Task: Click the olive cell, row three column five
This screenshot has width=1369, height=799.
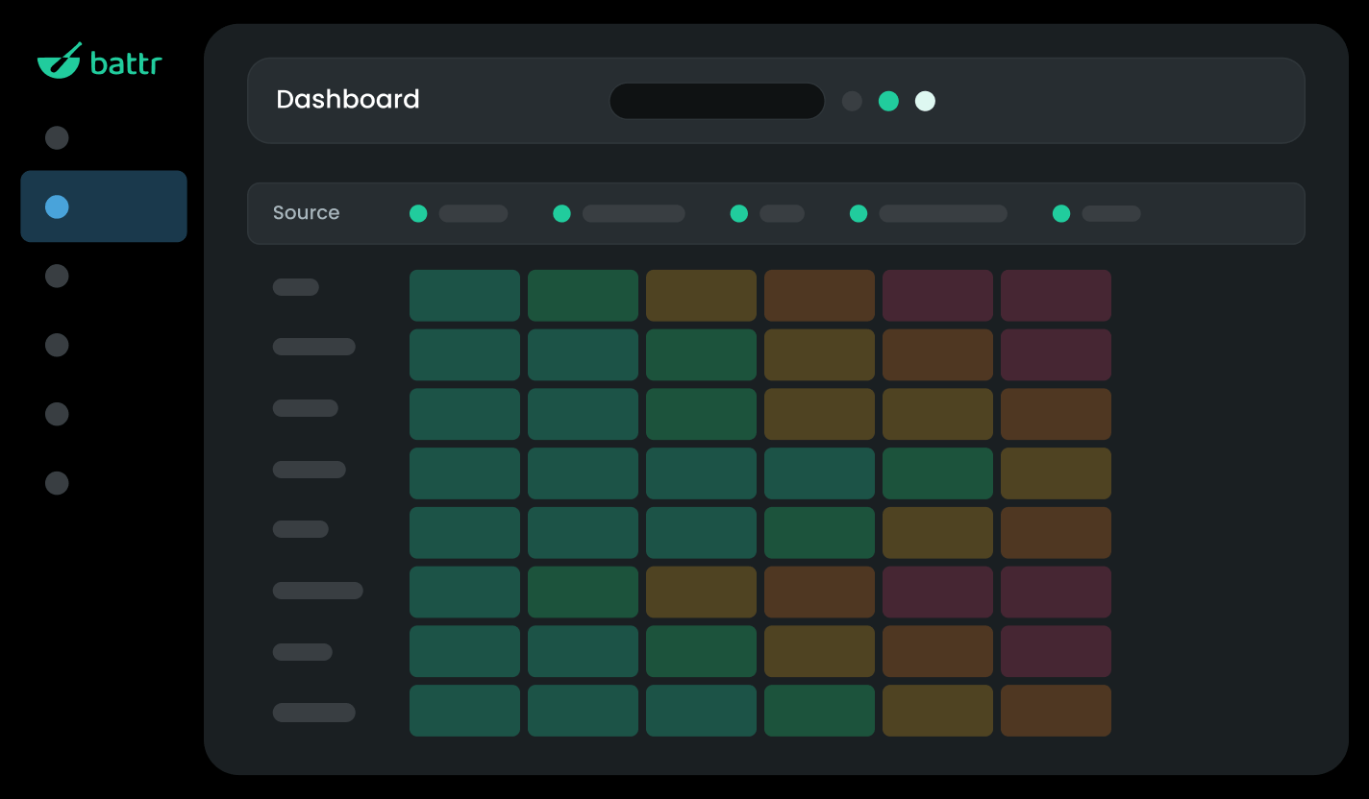Action: pyautogui.click(x=937, y=414)
